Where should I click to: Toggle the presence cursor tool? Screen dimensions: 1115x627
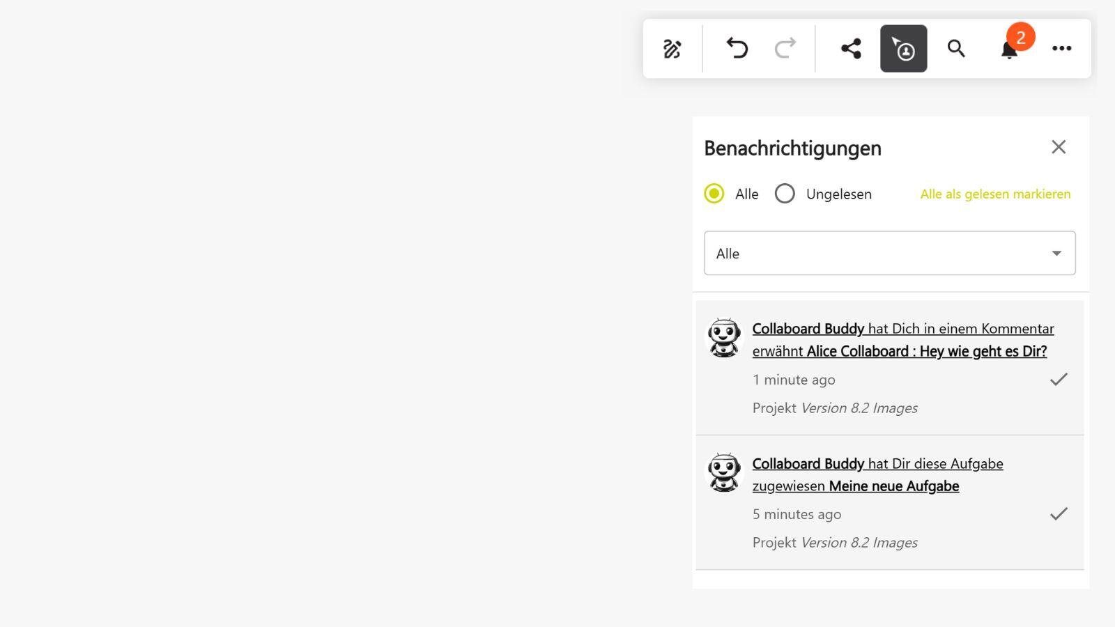903,48
